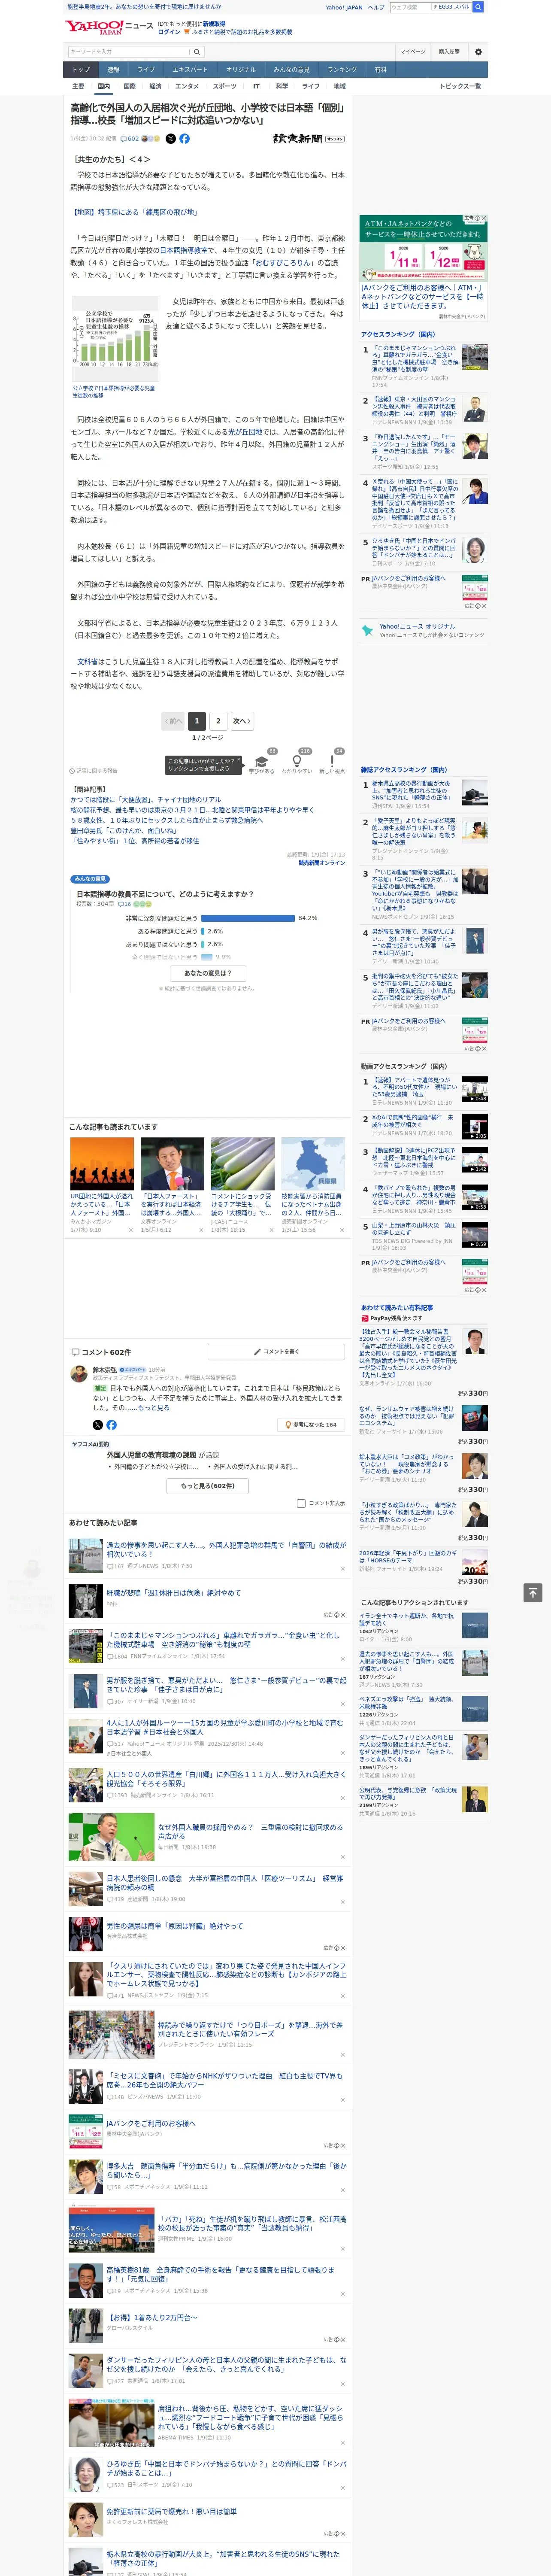Click the scroll-to-top arrow button

tap(533, 1593)
